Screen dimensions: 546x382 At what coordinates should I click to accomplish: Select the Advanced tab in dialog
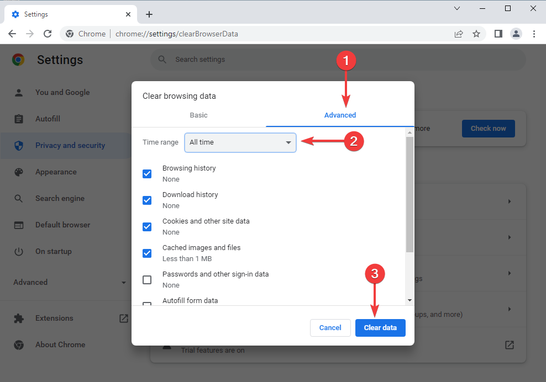pos(340,115)
